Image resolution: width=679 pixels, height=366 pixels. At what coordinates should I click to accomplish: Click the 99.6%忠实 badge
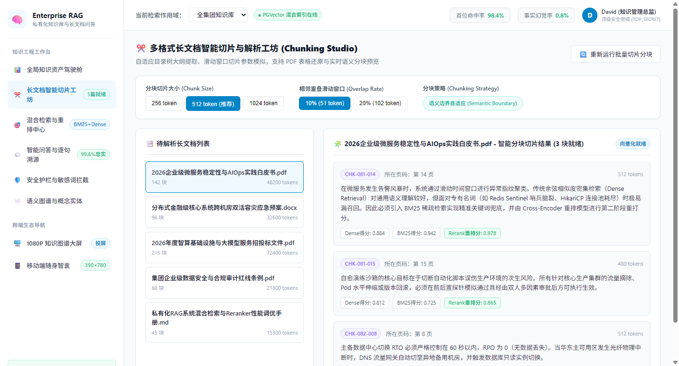point(93,155)
